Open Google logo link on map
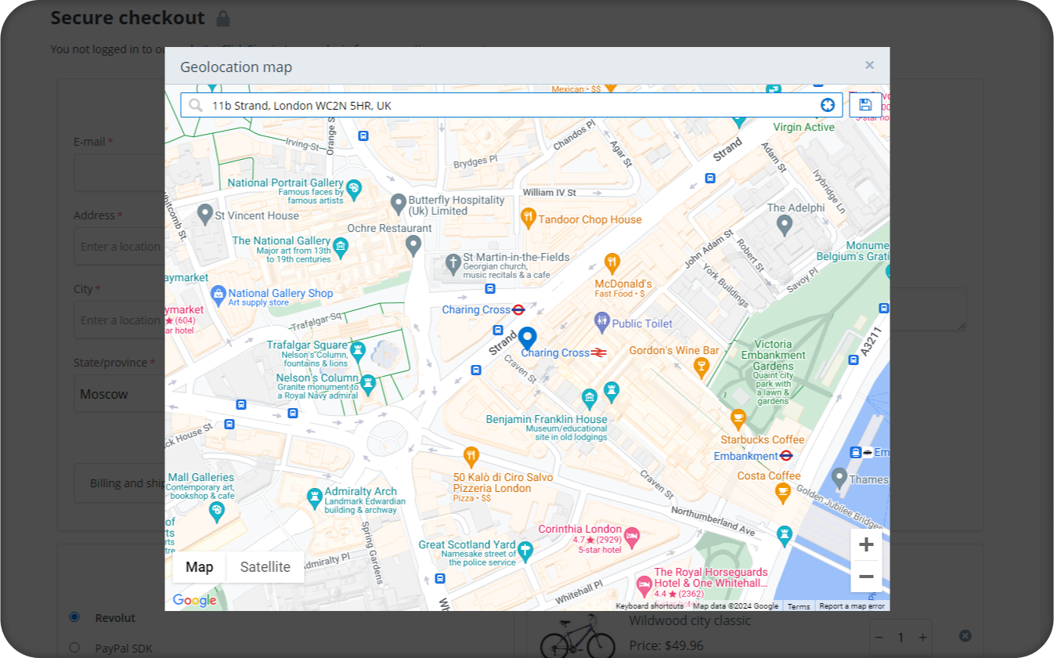 click(x=194, y=601)
